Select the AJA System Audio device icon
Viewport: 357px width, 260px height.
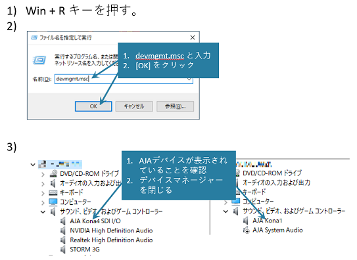tap(247, 230)
